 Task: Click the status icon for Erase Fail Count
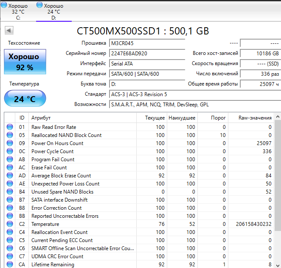(x=10, y=167)
